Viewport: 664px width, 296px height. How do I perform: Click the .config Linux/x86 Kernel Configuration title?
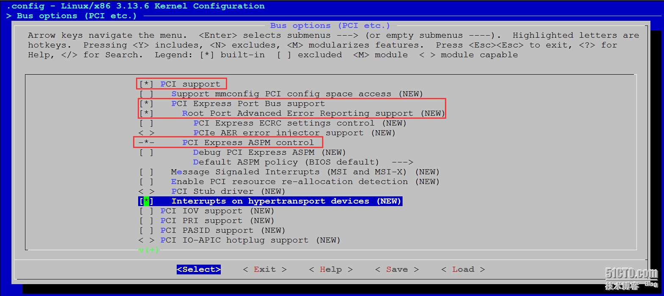pyautogui.click(x=136, y=6)
